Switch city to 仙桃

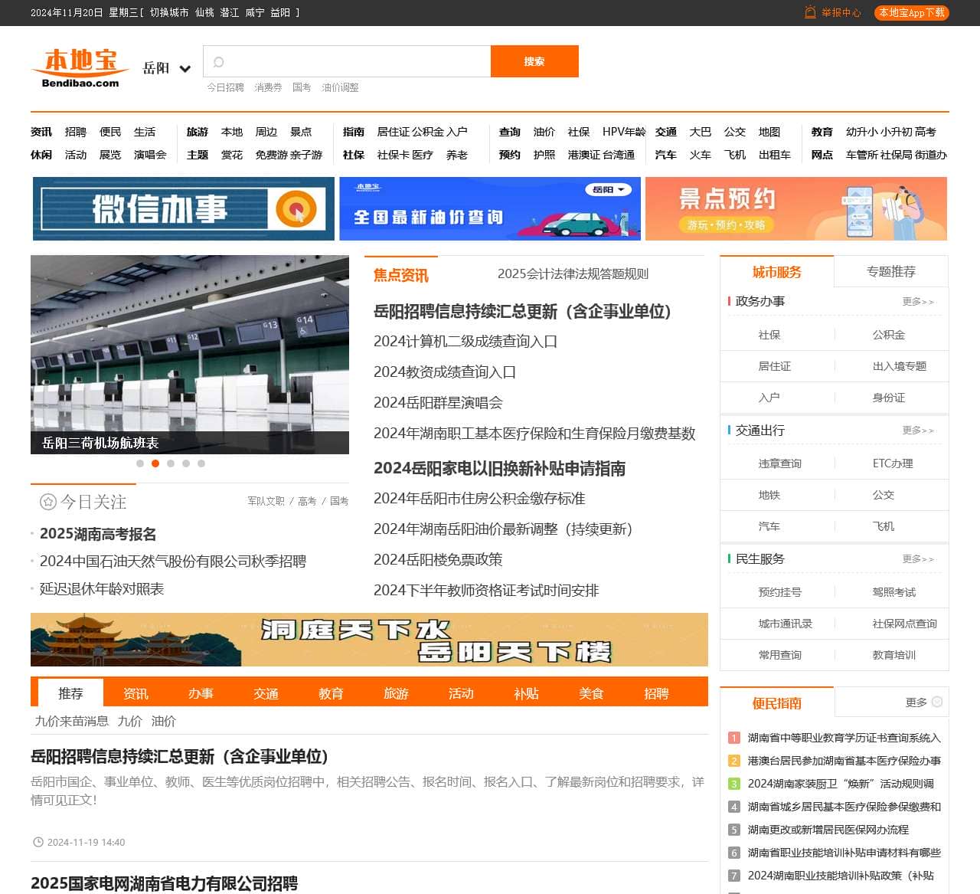(204, 12)
